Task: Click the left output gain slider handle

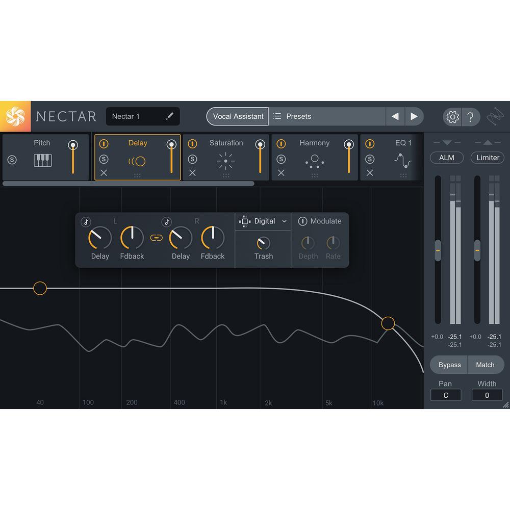Action: pyautogui.click(x=439, y=250)
